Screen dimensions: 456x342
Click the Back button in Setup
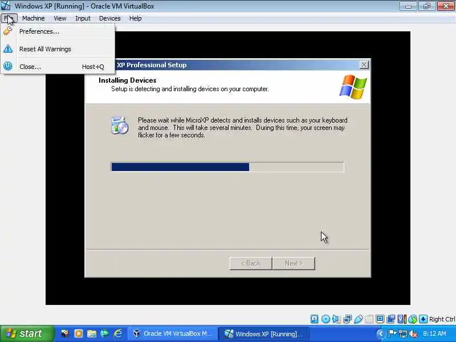251,263
